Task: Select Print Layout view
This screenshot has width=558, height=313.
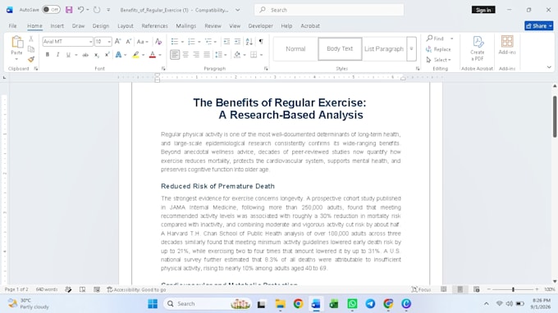Action: pyautogui.click(x=460, y=289)
